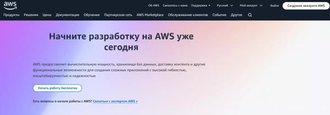Open the search magnifier icon
Screen dimensions: 330x115
250,15
